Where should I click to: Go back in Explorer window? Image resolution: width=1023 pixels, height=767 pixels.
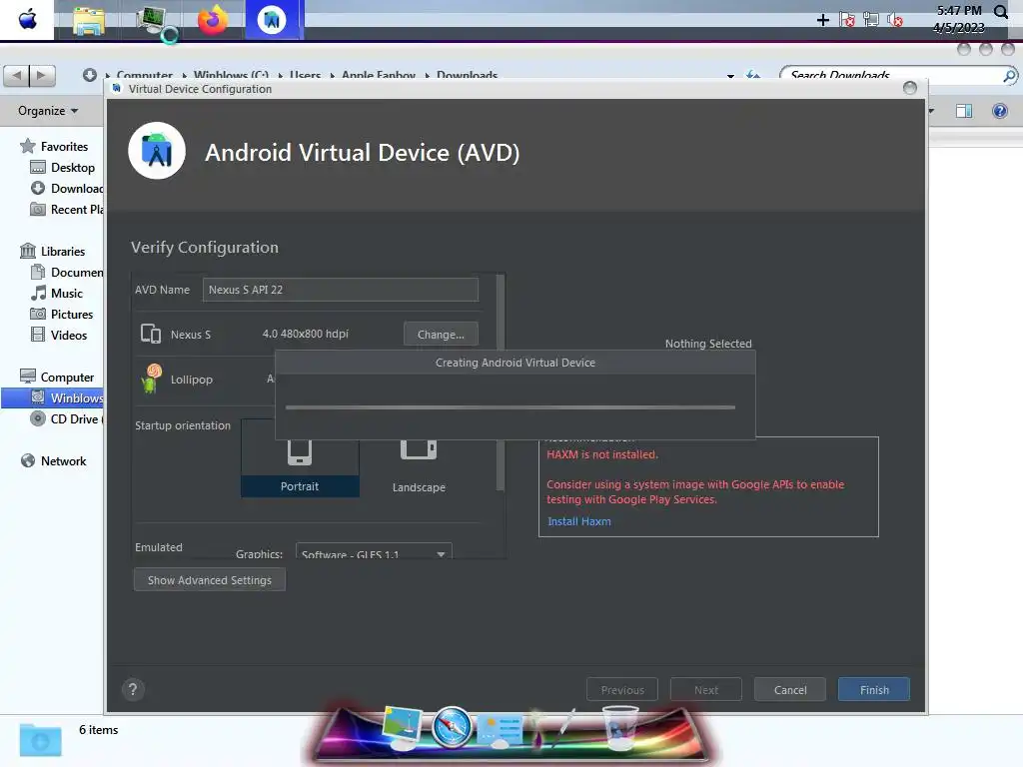tap(17, 75)
